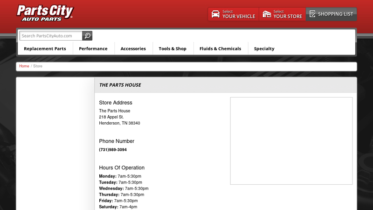Click the Parts City Auto Parts logo
373x210 pixels.
point(45,13)
